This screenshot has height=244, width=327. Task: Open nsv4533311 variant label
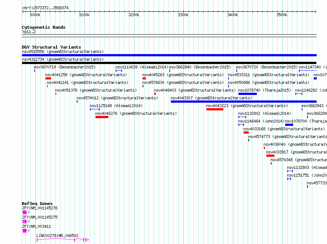point(269,75)
